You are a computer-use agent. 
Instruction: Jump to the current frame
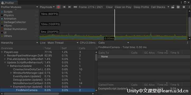(75, 7)
